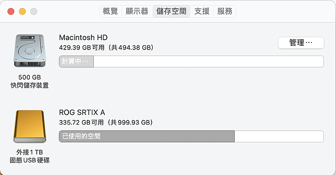Switch to the 概覽 tab
This screenshot has height=175, width=336.
click(110, 11)
